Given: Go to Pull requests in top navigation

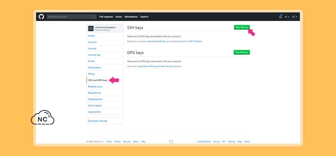Looking at the screenshot, I should point(106,17).
